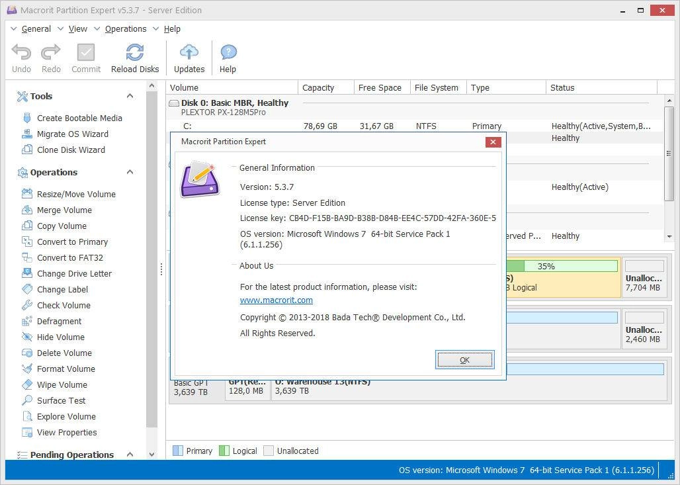This screenshot has width=680, height=485.
Task: Select Disk 0 Basic MBR row
Action: coord(414,107)
